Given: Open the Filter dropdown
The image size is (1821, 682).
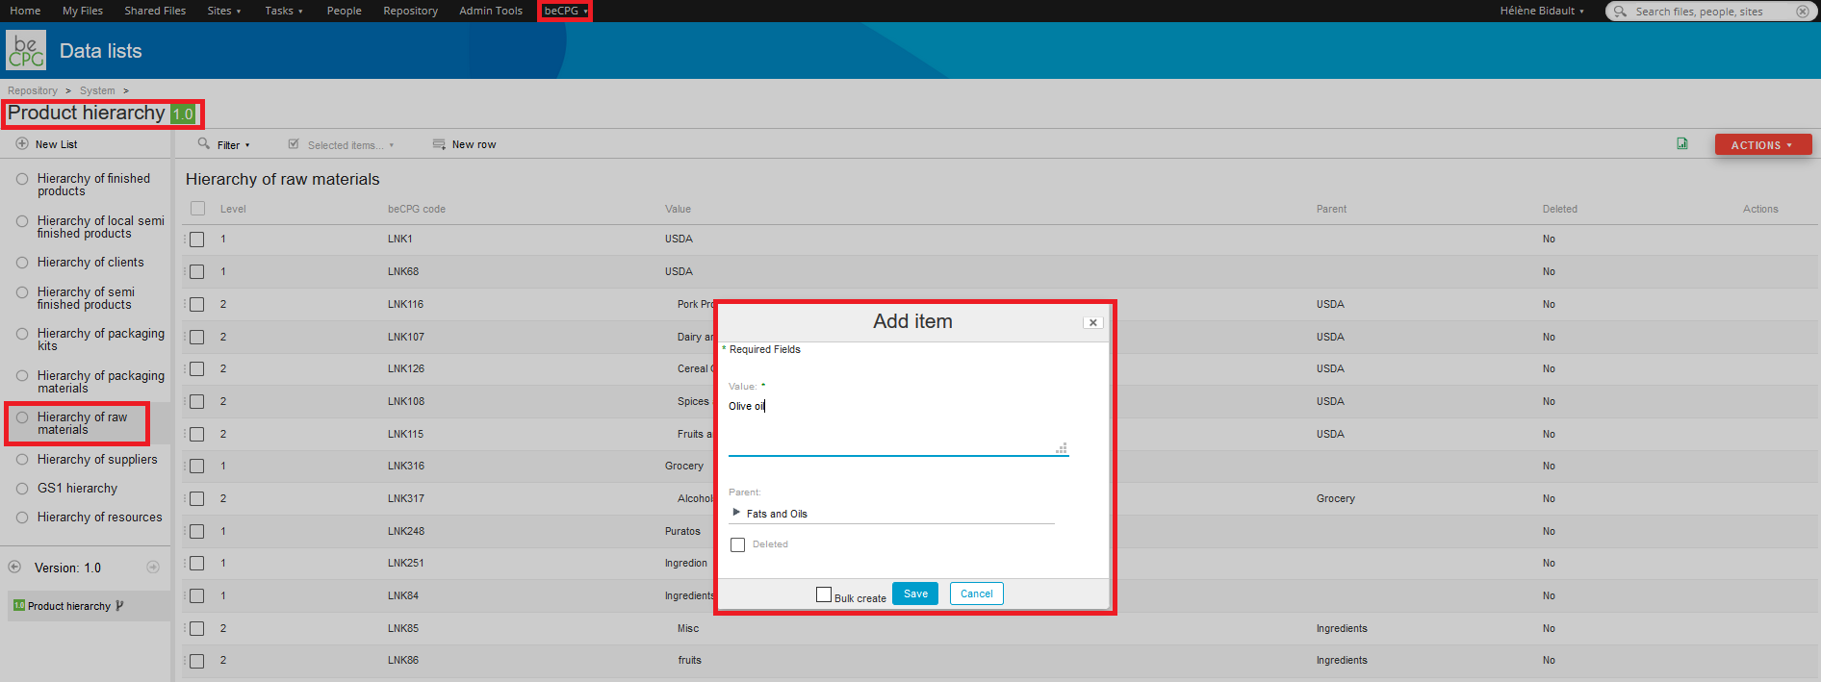Looking at the screenshot, I should (233, 145).
